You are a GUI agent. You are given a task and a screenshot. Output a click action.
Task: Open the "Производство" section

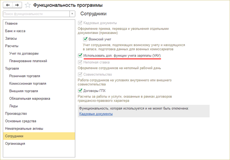[39, 114]
